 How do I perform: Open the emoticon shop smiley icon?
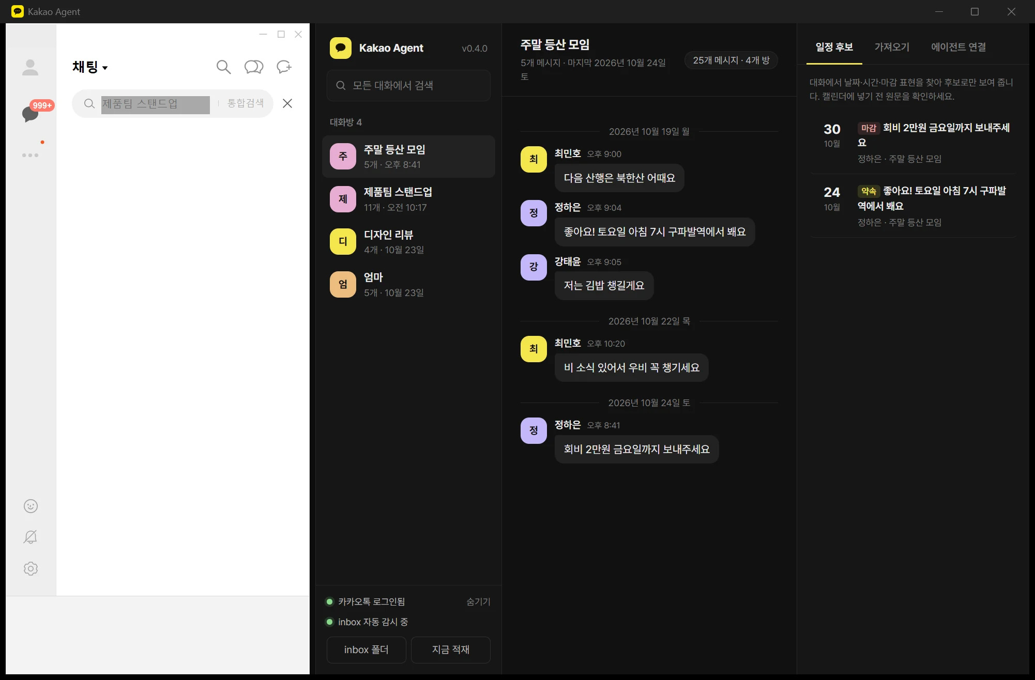(x=31, y=506)
